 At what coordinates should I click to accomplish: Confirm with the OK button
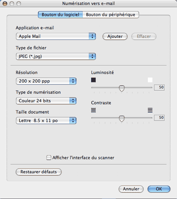click(x=159, y=189)
